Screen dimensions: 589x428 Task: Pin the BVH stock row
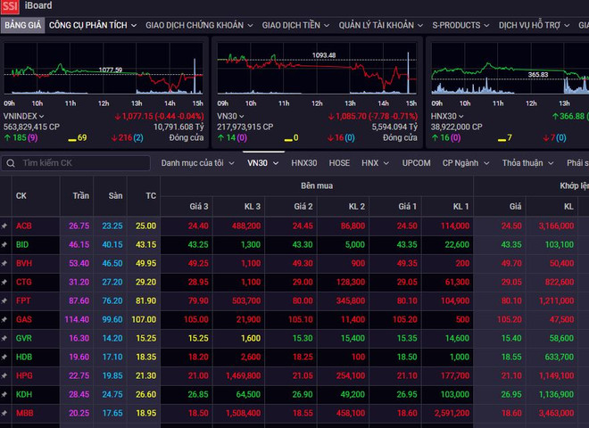point(4,263)
